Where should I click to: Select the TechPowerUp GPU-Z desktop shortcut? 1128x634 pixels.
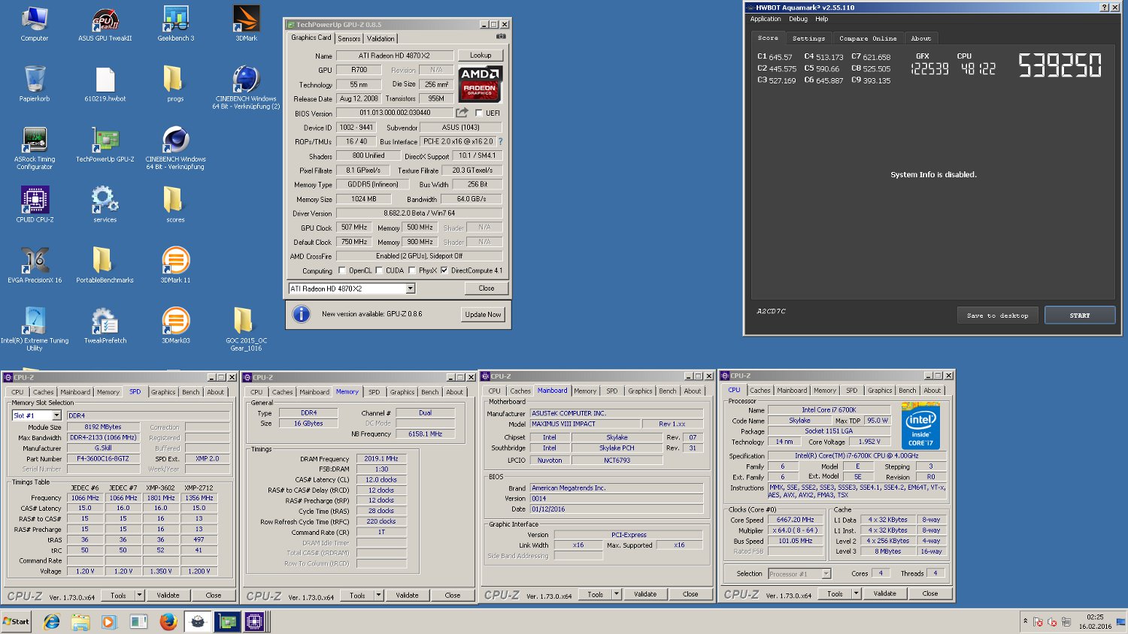(x=105, y=144)
